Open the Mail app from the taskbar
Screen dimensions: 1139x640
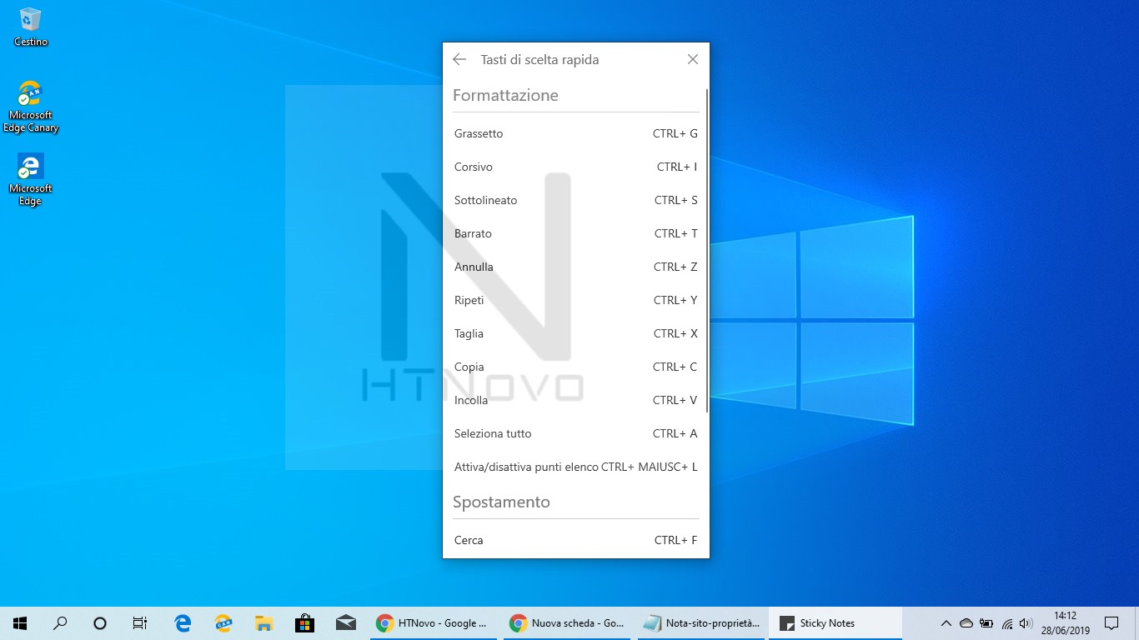346,622
